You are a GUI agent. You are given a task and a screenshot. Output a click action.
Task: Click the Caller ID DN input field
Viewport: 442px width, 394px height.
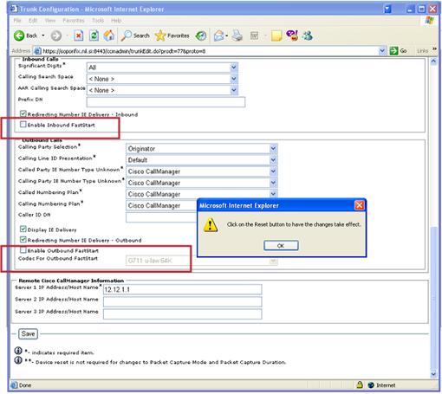(x=161, y=217)
